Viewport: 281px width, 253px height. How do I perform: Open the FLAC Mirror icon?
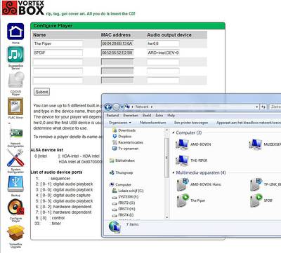[15, 106]
